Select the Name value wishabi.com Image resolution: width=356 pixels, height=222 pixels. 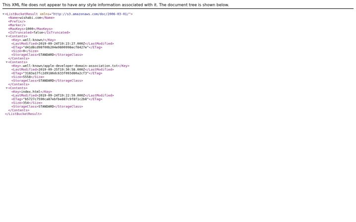(x=30, y=18)
